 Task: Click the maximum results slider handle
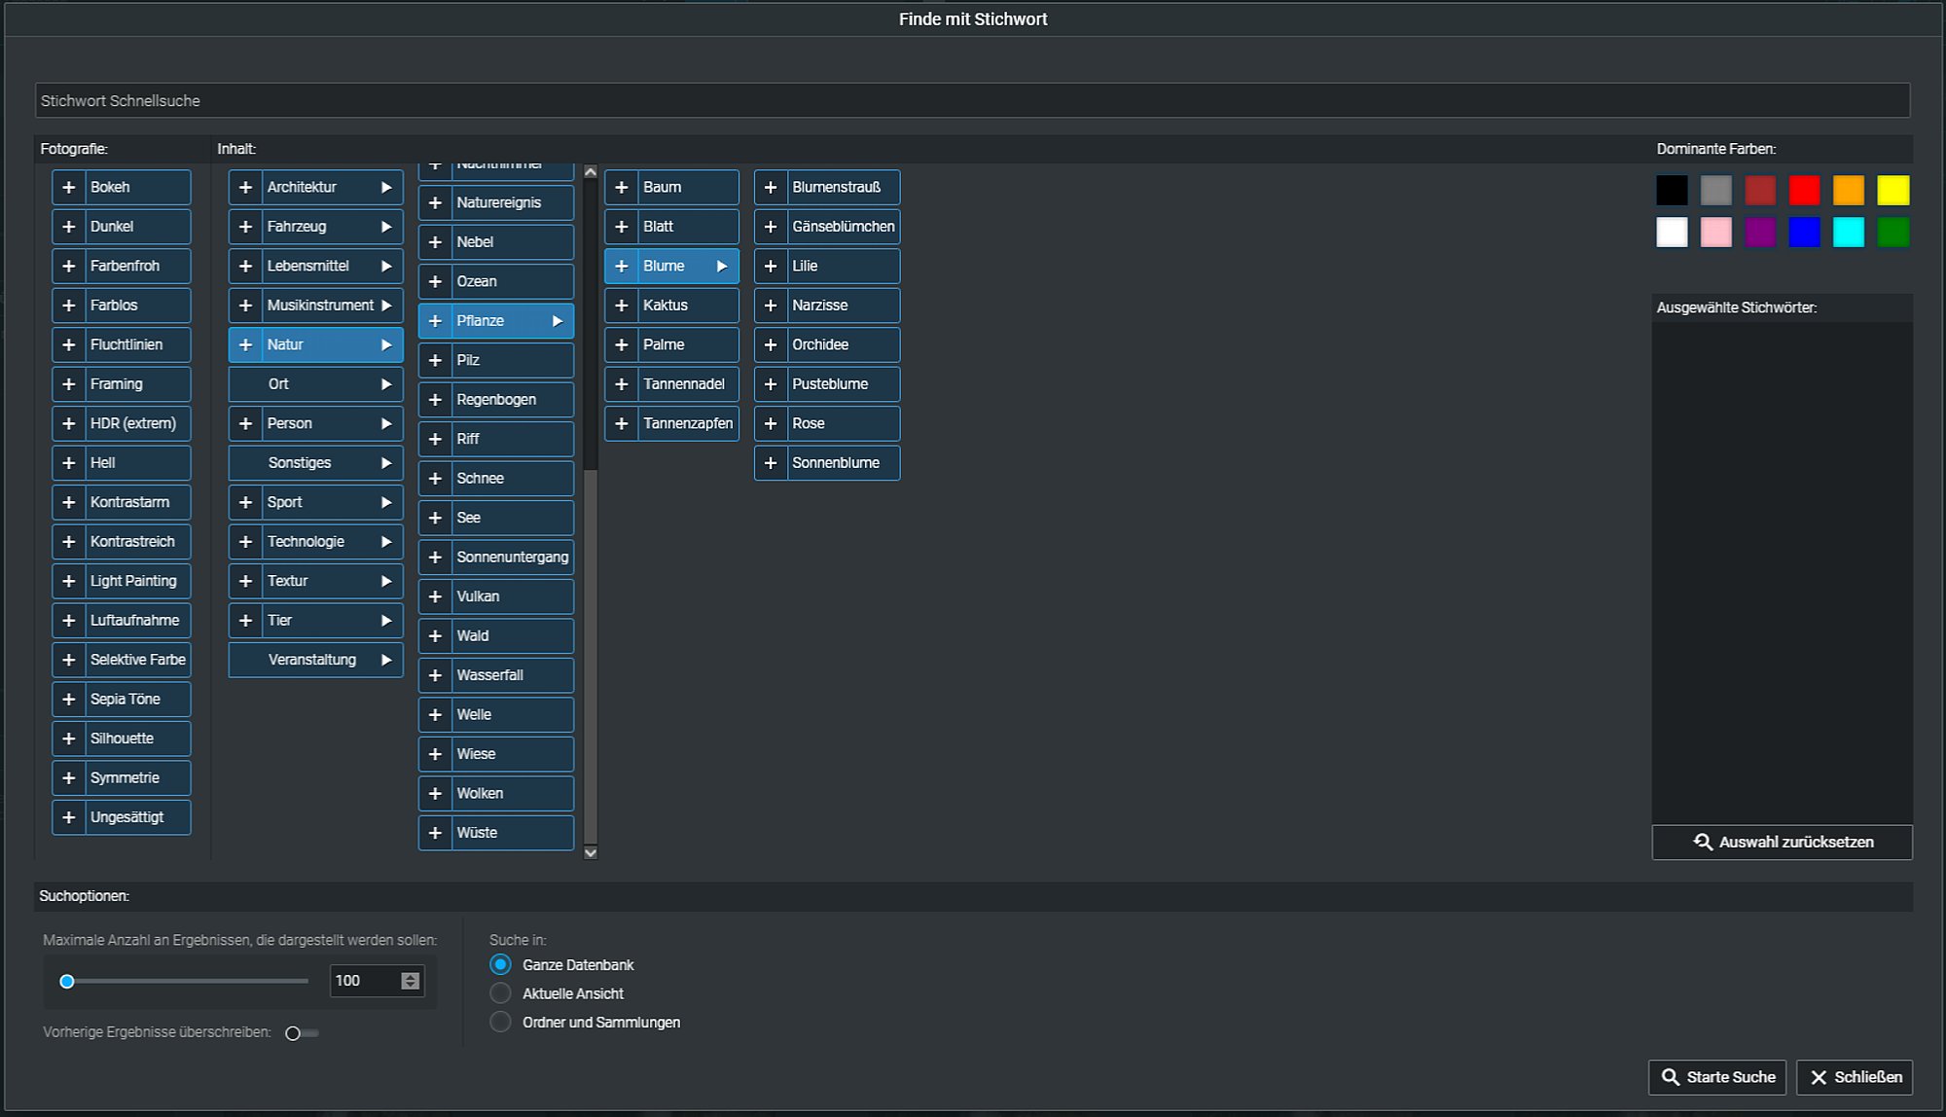[x=67, y=982]
